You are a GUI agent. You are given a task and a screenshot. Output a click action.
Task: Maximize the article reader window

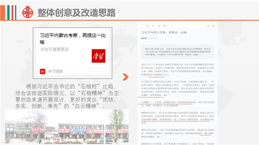point(212,22)
